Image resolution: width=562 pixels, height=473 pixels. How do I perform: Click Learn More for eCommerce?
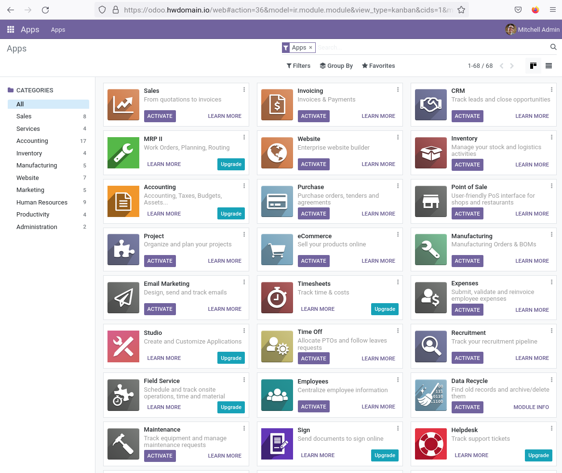click(x=378, y=261)
